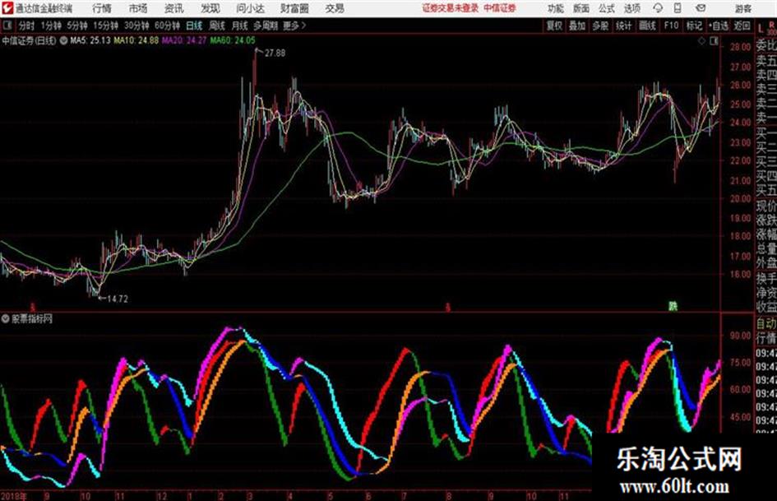Viewport: 777px width, 501px height.
Task: Click the 复权 toolbar button
Action: [x=554, y=26]
